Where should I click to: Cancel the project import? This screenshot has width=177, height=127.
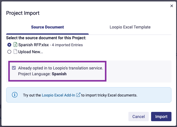139,117
